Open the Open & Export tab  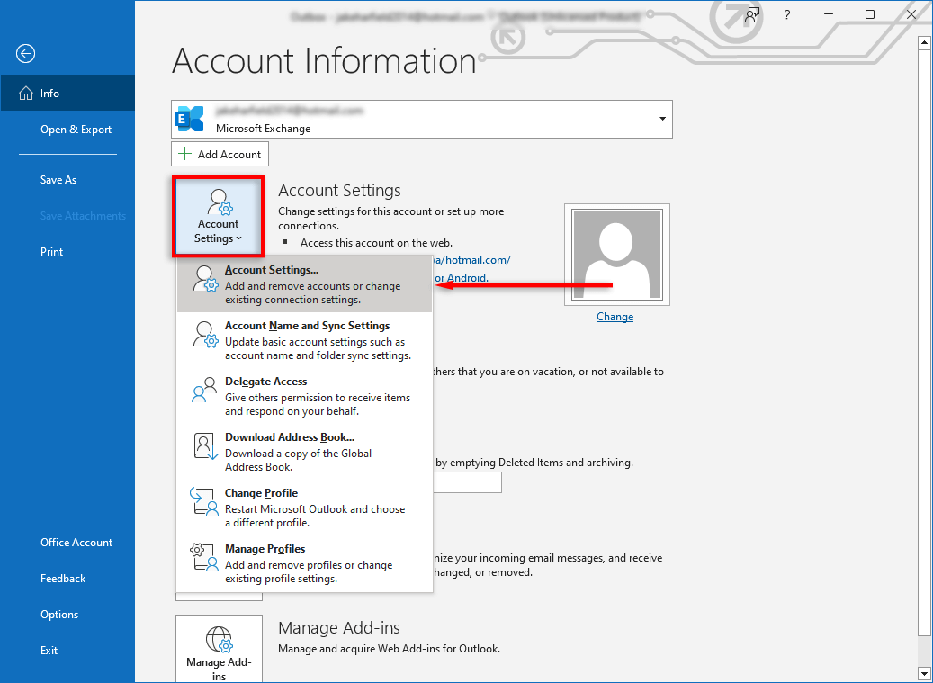(76, 130)
